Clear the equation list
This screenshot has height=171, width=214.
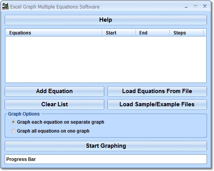pos(54,104)
